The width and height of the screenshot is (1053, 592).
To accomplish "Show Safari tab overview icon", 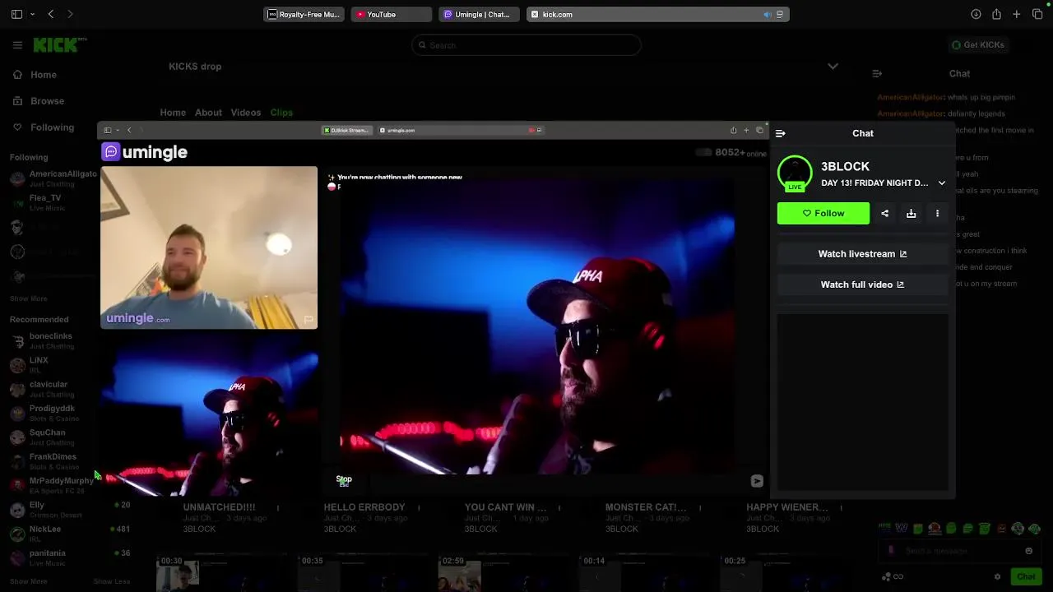I will click(1037, 14).
